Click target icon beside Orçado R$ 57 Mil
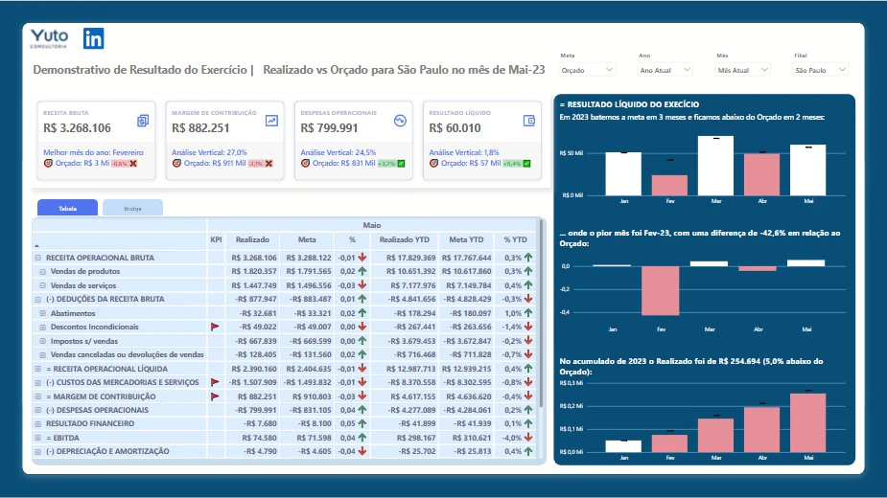 click(433, 164)
